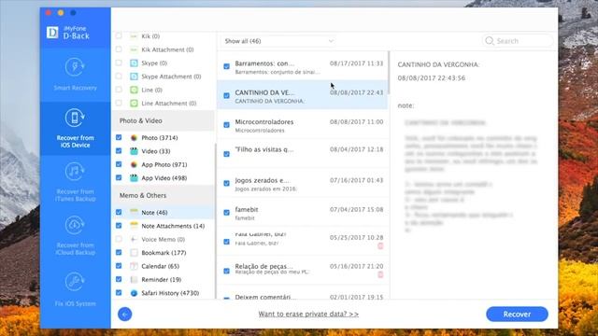Select the Memo & Others section header
Image resolution: width=598 pixels, height=336 pixels.
(x=163, y=195)
